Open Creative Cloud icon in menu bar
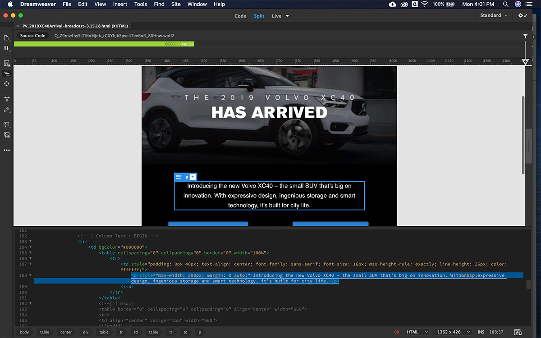Screen dimensions: 541x338 point(404,4)
